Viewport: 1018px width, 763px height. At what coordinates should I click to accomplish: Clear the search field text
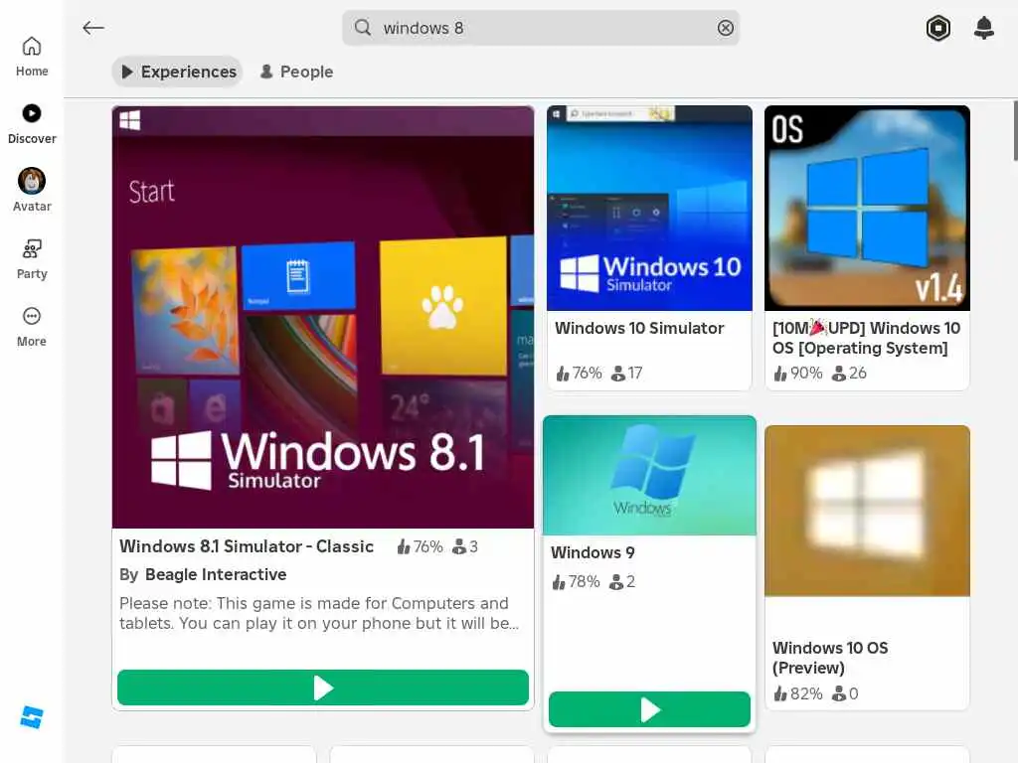point(725,28)
